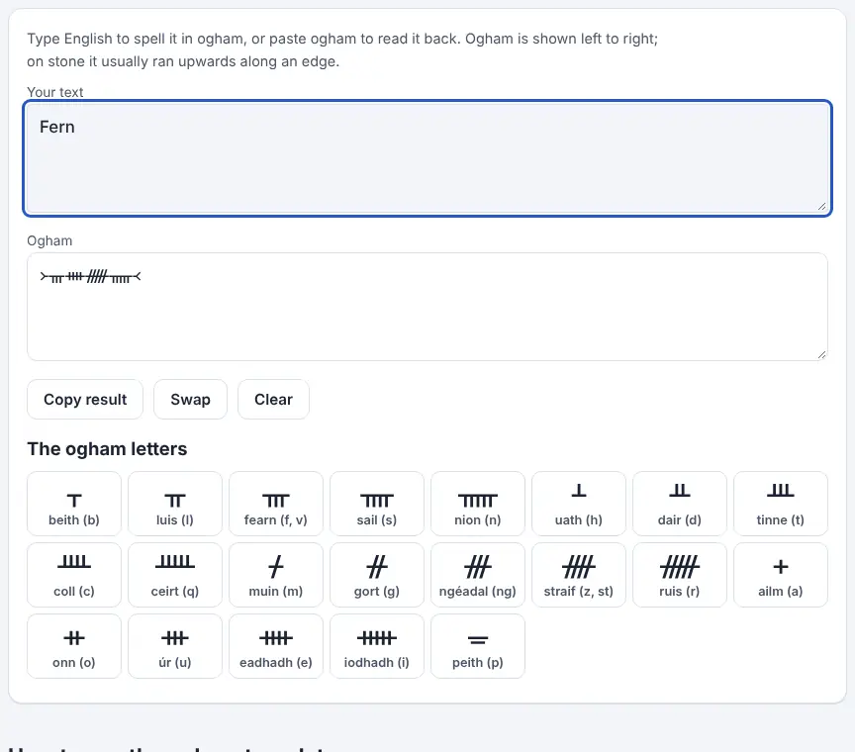Click the uath (h) letter card

point(579,504)
